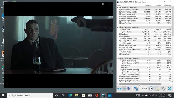
Task: Click the horizontal scrollbar right arrow
Action: point(170,84)
